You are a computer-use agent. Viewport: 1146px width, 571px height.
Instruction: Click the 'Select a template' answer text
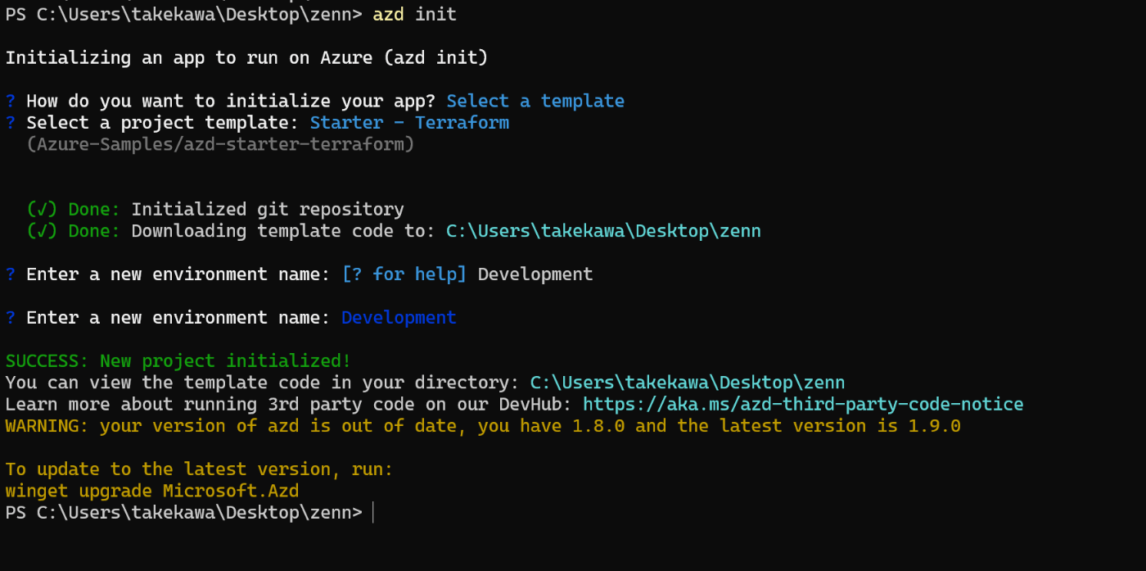[x=535, y=101]
